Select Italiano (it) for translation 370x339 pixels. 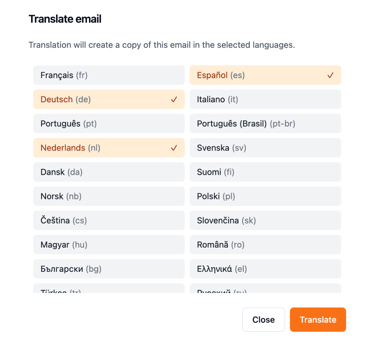click(x=265, y=99)
